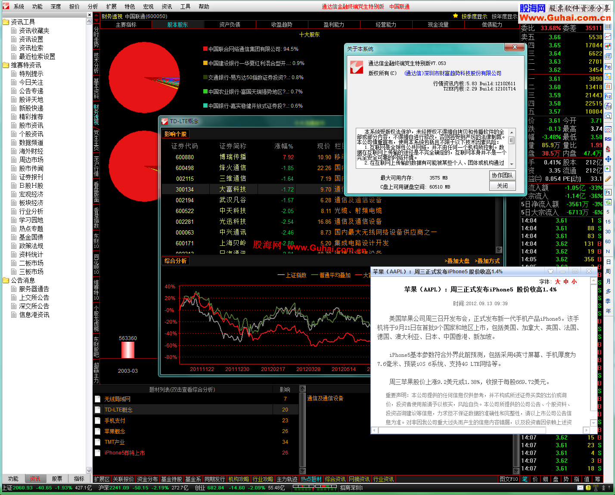Click About dialog text scrollbar thumb
This screenshot has width=615, height=495.
coord(512,140)
